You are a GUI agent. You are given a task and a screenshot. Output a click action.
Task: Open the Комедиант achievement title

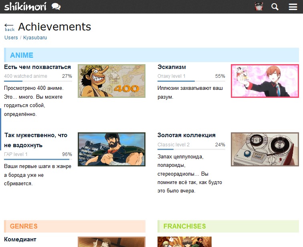pyautogui.click(x=20, y=239)
